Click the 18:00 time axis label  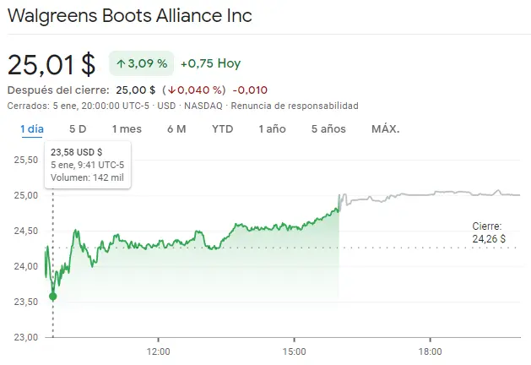coord(430,350)
